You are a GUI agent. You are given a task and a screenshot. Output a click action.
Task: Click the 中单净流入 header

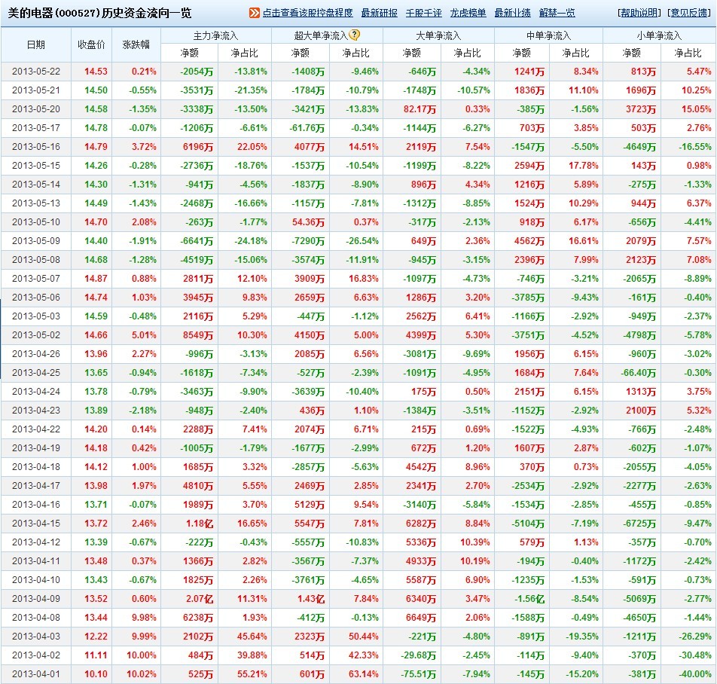coord(548,35)
